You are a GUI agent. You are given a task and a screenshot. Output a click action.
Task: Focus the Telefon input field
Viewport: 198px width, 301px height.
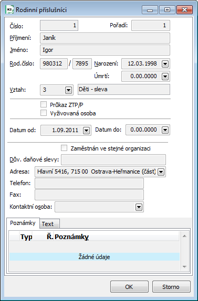(89, 183)
